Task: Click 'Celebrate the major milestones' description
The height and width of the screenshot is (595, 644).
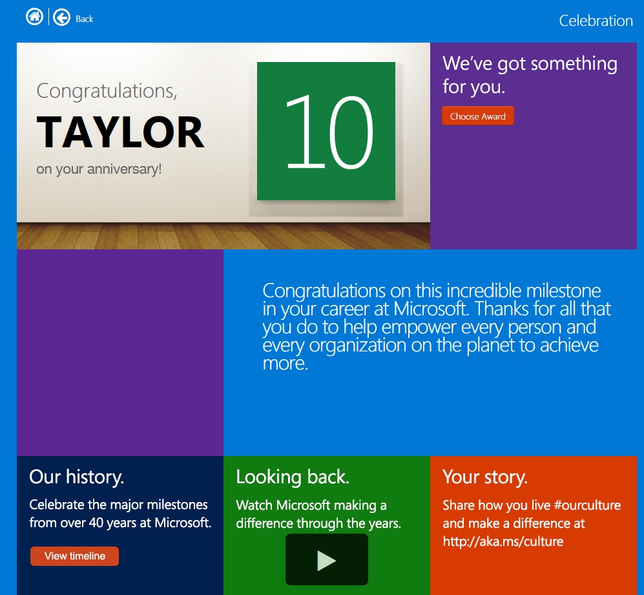Action: click(x=120, y=514)
